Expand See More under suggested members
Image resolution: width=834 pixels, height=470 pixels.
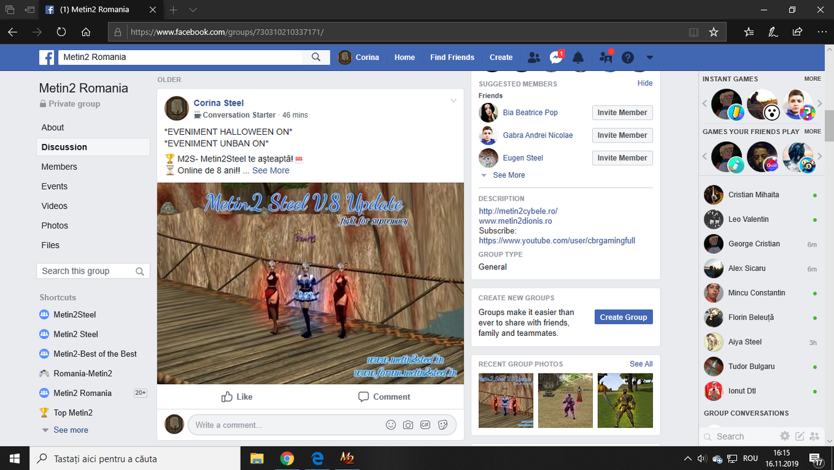coord(508,175)
